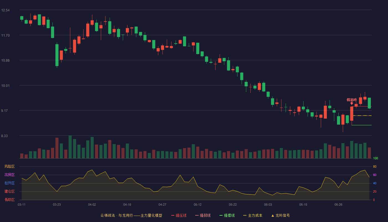Image resolution: width=388 pixels, height=222 pixels.
Task: Toggle the 强弱线 legend series
Action: coord(203,215)
